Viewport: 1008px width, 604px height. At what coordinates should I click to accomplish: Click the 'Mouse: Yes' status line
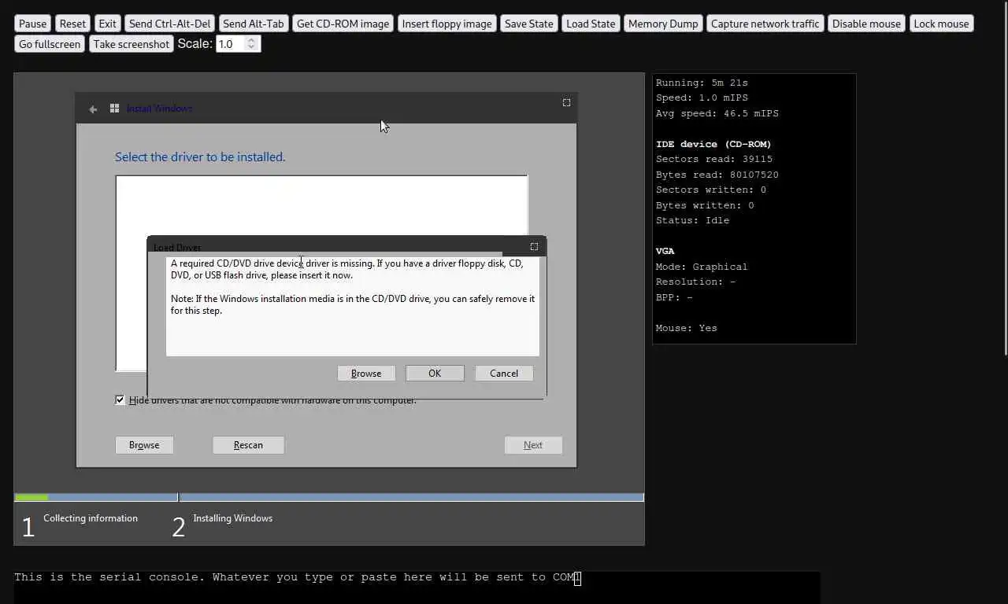[687, 328]
